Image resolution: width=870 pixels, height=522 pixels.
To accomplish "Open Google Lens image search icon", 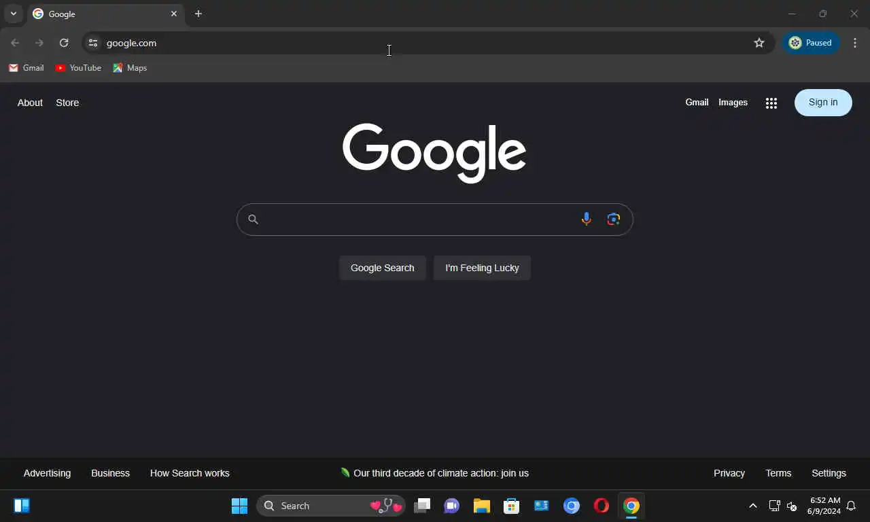I will 614,219.
